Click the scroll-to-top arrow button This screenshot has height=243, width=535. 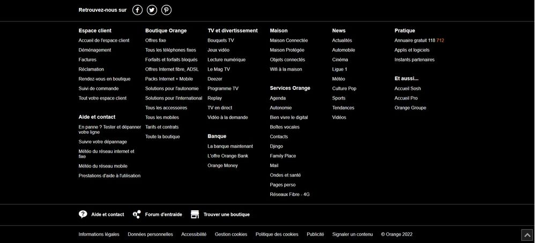(x=526, y=235)
